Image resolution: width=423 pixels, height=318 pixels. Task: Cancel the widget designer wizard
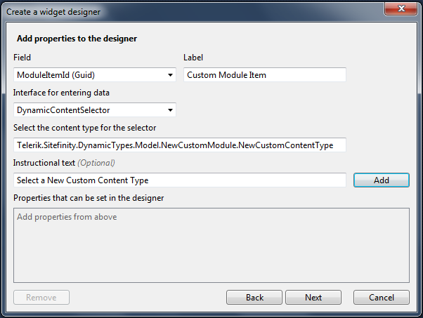click(382, 298)
